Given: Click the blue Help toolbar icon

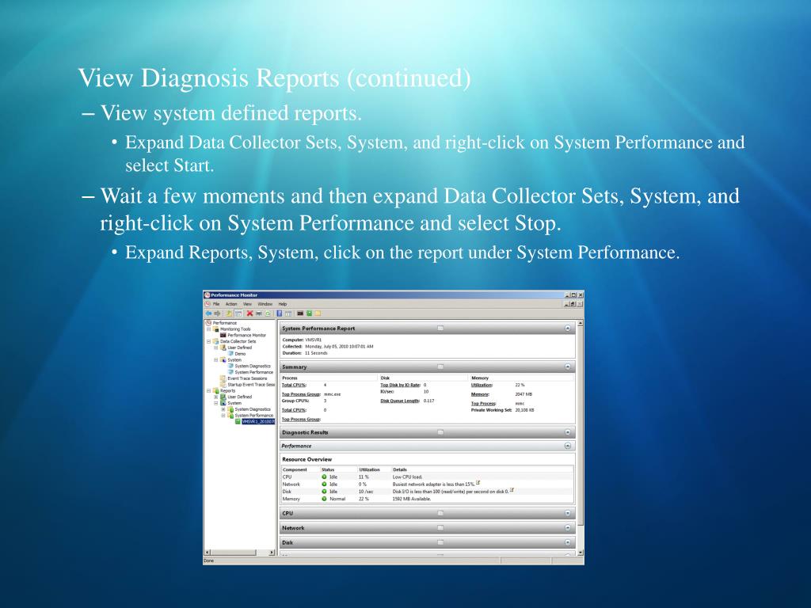Looking at the screenshot, I should point(280,313).
